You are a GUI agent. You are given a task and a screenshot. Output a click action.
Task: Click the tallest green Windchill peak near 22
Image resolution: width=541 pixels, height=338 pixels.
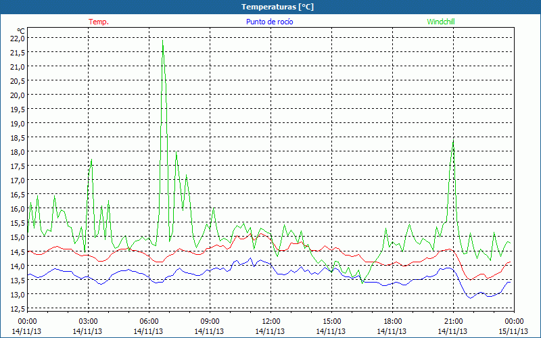point(162,41)
